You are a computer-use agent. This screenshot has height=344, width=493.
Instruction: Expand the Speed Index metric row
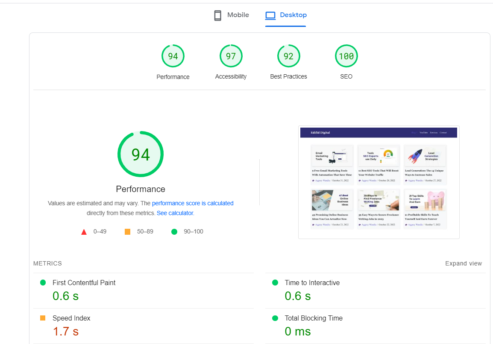(71, 318)
